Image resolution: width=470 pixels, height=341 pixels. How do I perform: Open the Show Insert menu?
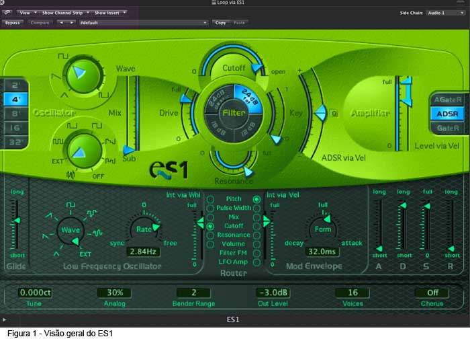109,12
